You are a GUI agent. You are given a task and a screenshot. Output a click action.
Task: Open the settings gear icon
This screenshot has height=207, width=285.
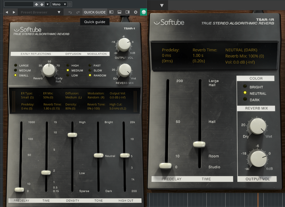(136, 12)
